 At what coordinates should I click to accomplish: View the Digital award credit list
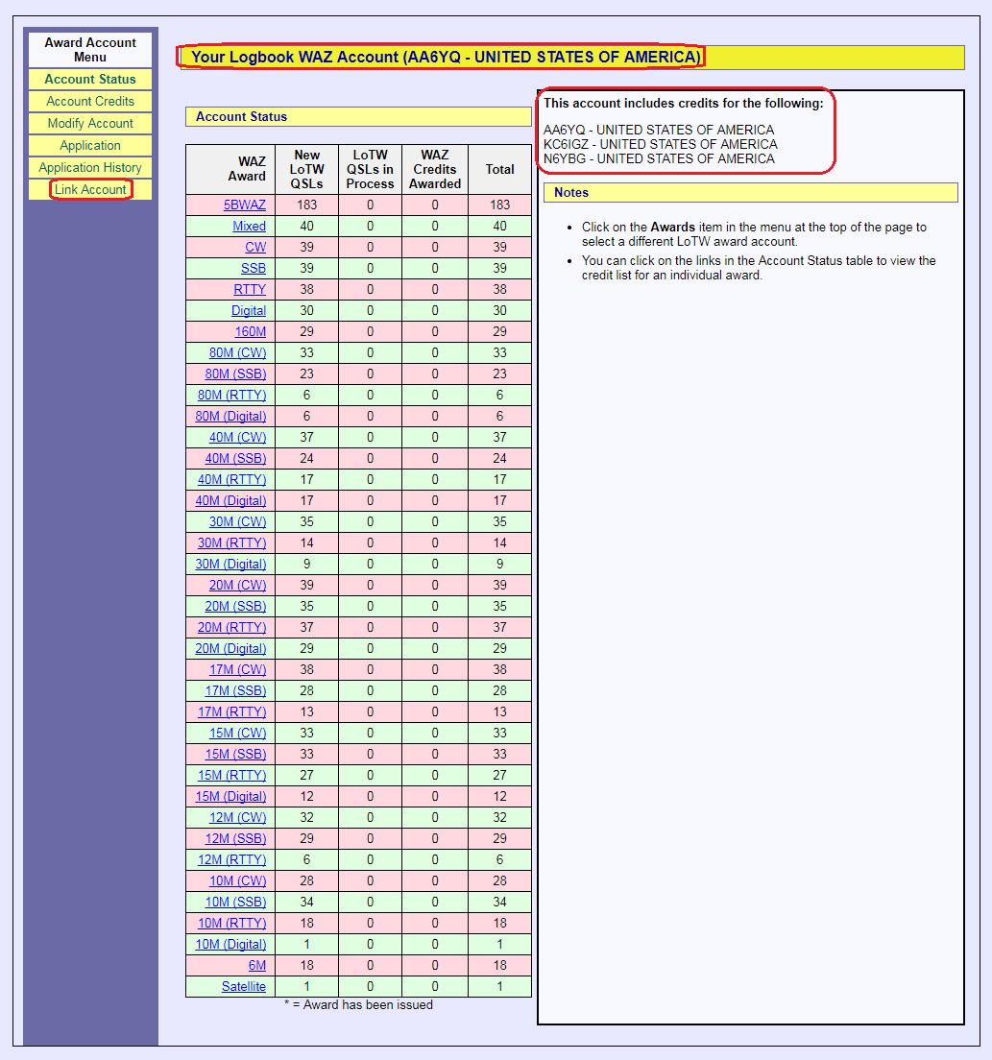point(248,311)
